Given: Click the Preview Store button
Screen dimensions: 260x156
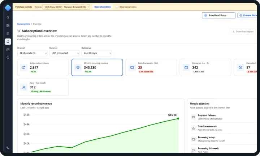Looking at the screenshot, I should (x=247, y=15).
